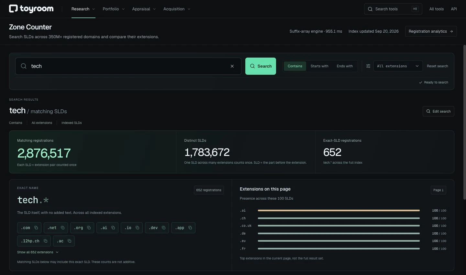Open the Acquisition menu
This screenshot has width=466, height=275.
[177, 9]
